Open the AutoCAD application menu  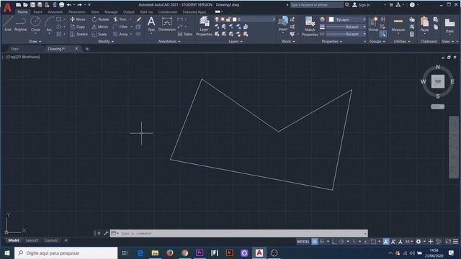coord(7,7)
